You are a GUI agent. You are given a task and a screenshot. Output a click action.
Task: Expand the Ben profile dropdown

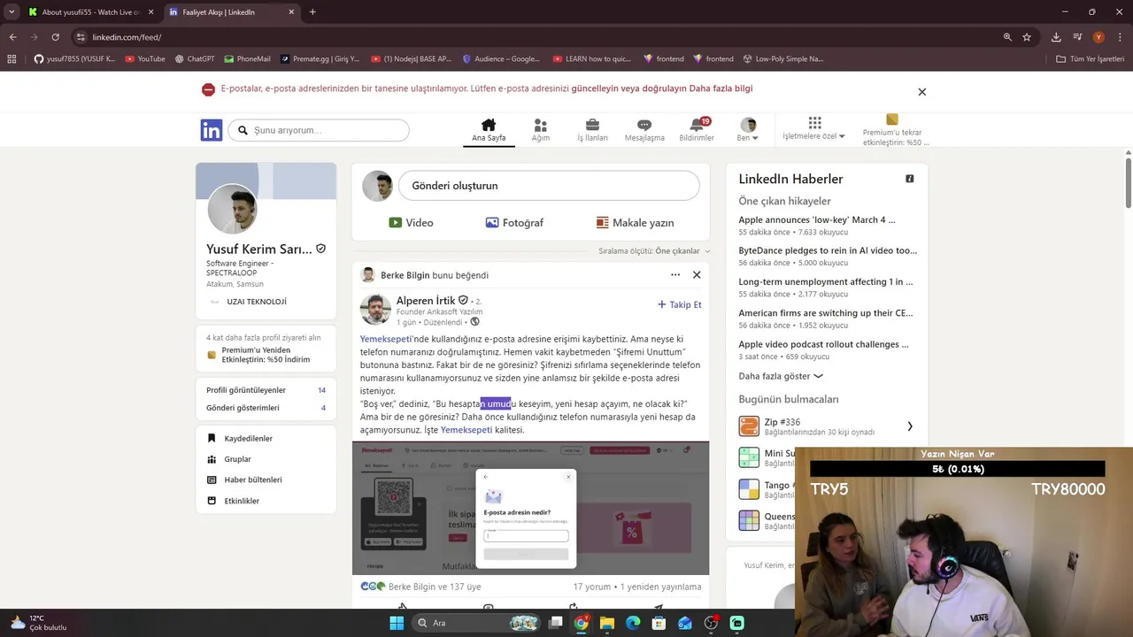(x=748, y=130)
